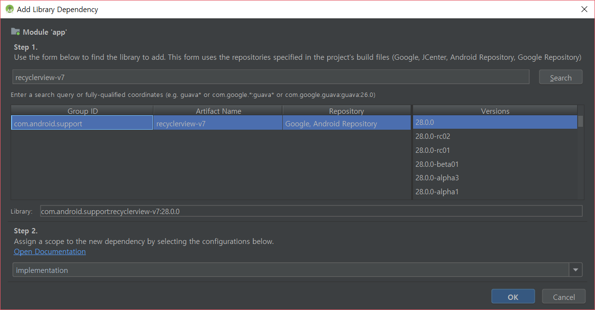Select the recyclerview-v7 artifact name cell
The width and height of the screenshot is (595, 310).
pyautogui.click(x=218, y=123)
